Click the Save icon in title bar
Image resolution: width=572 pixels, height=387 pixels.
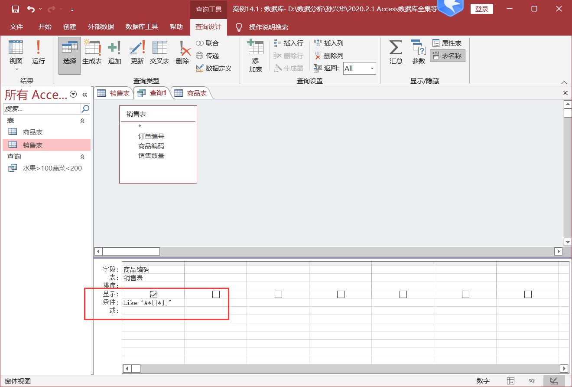16,9
